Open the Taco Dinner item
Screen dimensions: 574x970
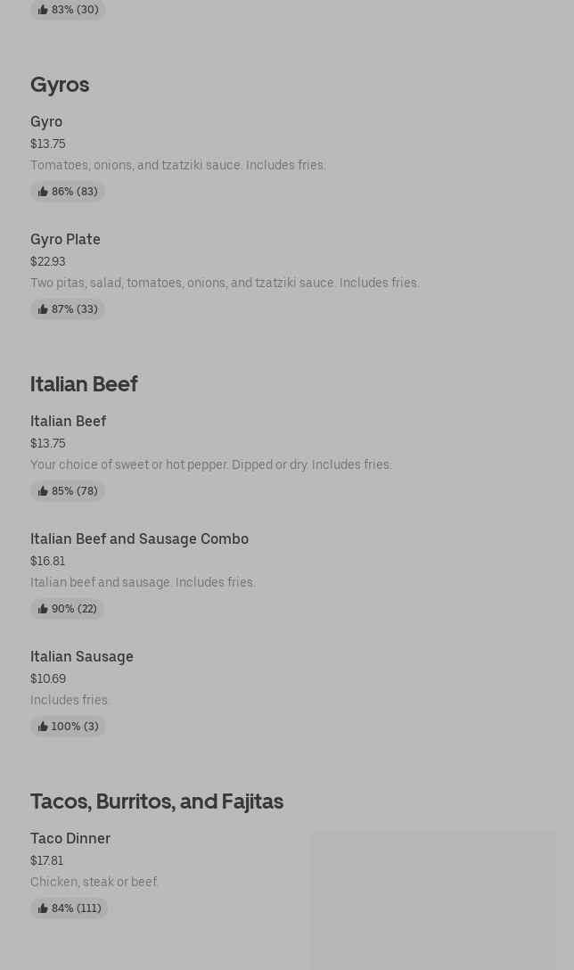(x=70, y=838)
